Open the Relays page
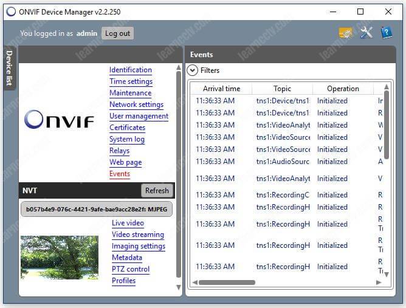This screenshot has width=406, height=308. click(119, 151)
